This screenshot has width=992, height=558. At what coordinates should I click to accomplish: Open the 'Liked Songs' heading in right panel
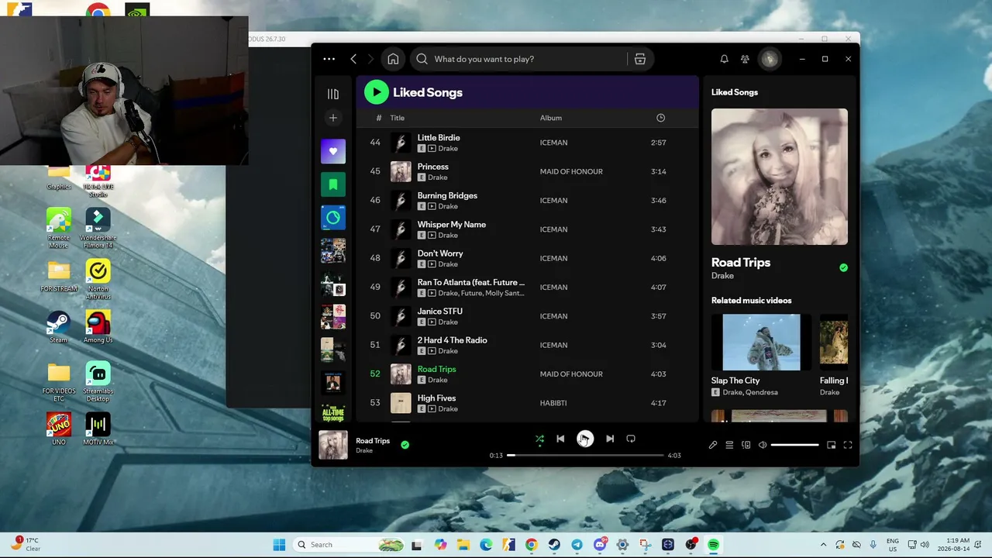click(x=735, y=92)
